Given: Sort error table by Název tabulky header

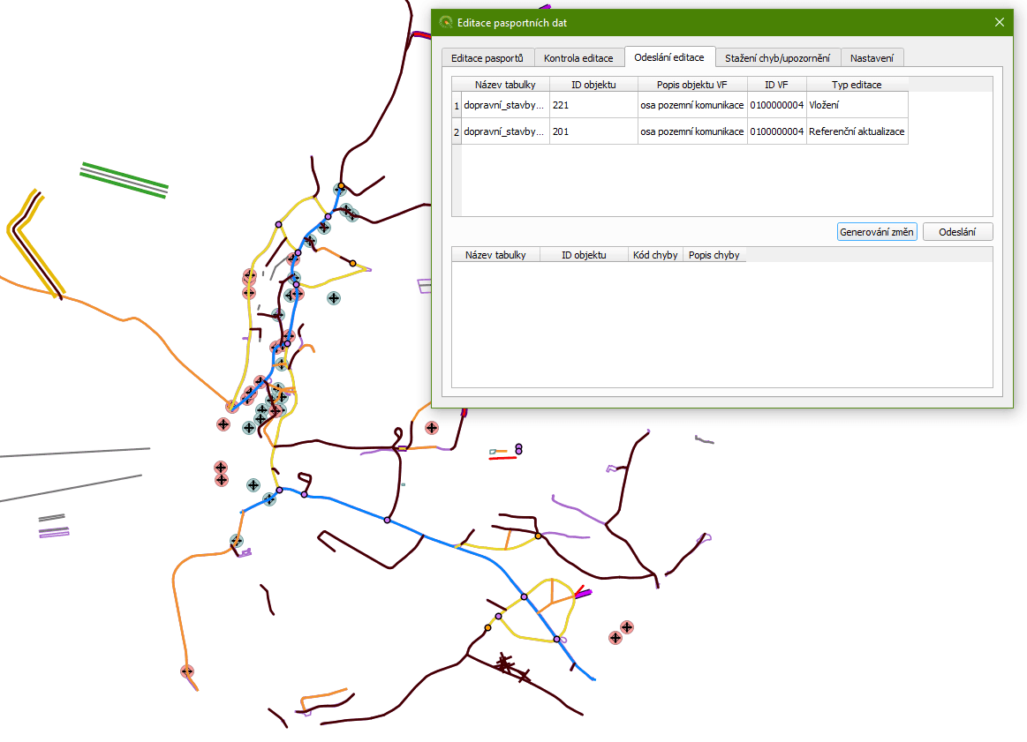Looking at the screenshot, I should [495, 254].
